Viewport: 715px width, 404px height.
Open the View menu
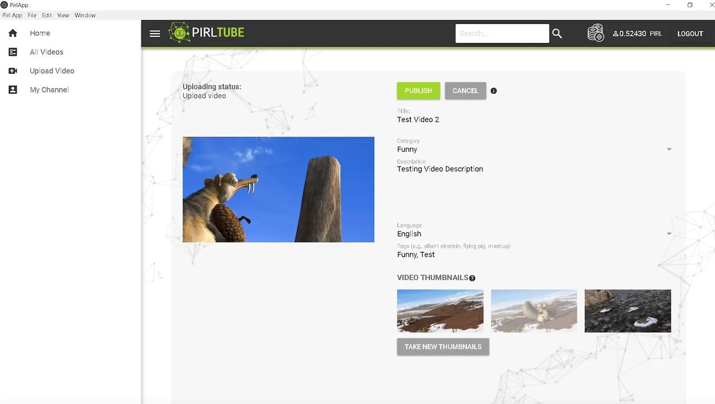[63, 16]
